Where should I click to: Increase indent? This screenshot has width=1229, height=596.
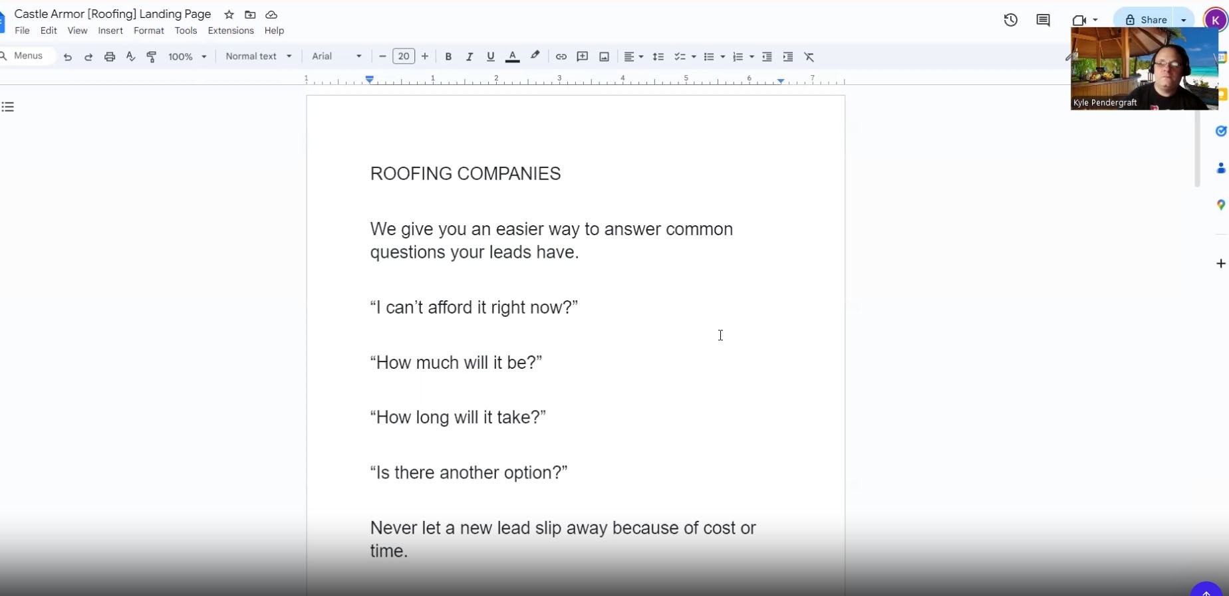[x=788, y=57]
